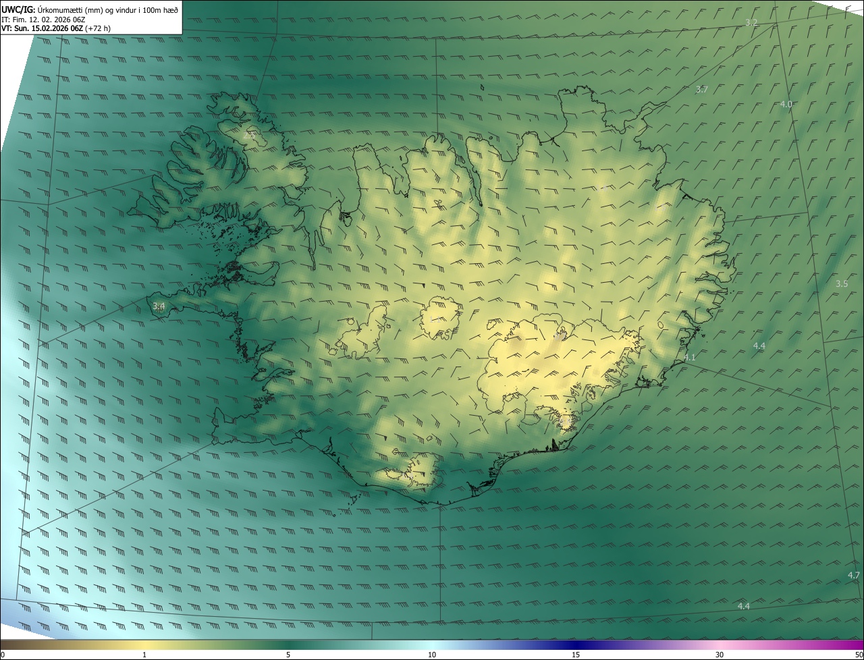Click the "4.1" value label on map
The image size is (864, 660).
click(x=689, y=358)
